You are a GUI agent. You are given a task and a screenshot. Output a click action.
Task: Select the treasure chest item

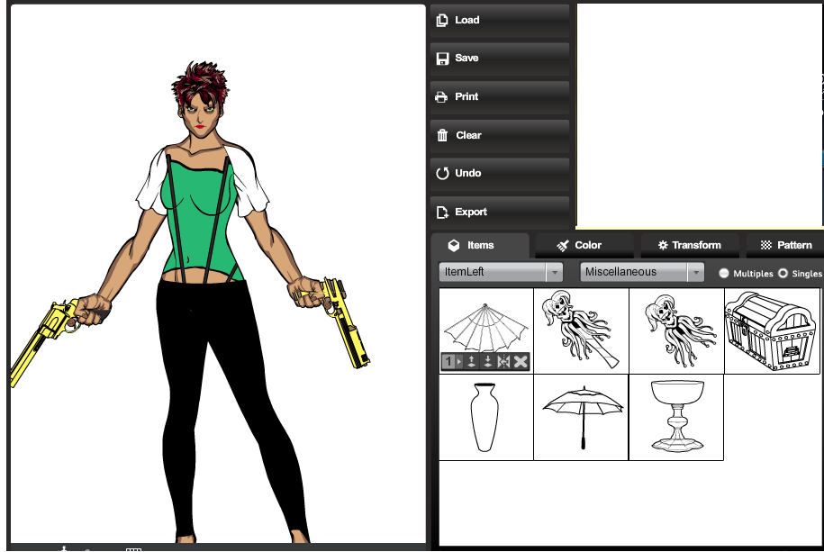[772, 330]
